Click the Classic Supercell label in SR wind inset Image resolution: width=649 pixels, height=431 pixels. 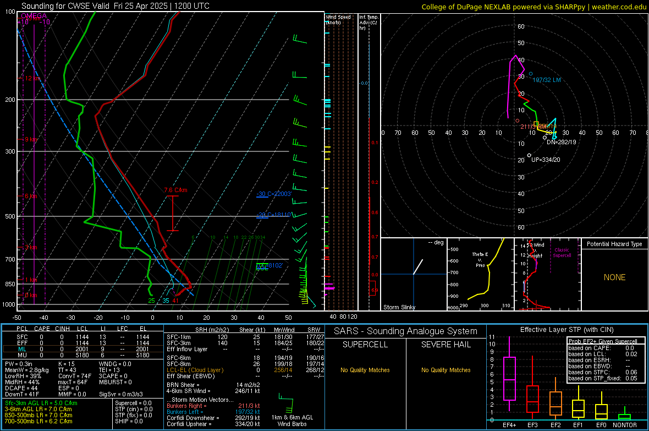pos(562,253)
